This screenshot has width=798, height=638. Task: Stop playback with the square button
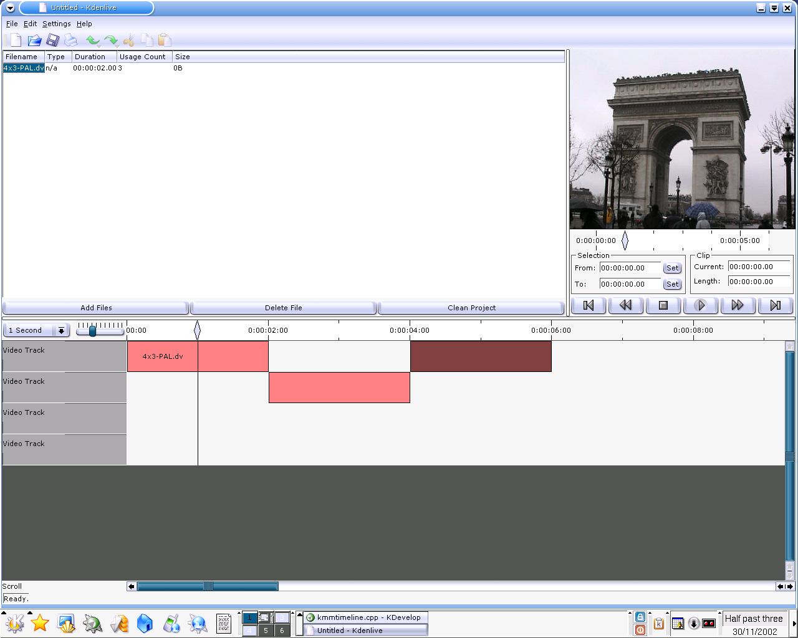(x=663, y=305)
